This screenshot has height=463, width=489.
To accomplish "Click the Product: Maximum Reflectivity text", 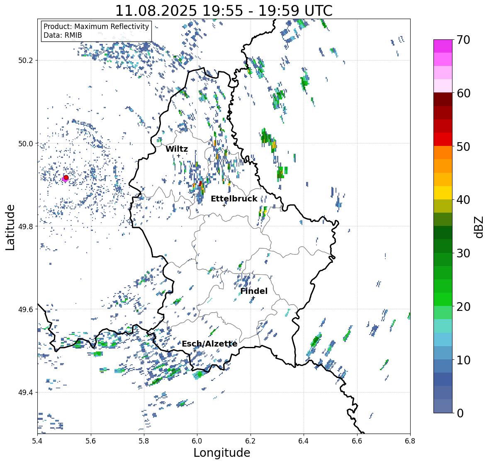I will coord(96,27).
